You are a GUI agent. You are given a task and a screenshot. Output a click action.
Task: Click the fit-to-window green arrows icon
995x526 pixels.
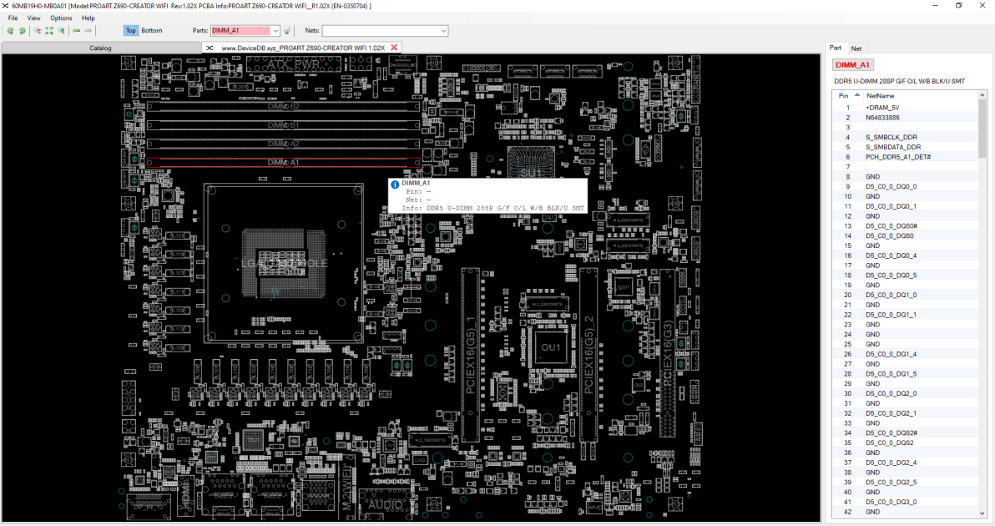click(x=49, y=30)
